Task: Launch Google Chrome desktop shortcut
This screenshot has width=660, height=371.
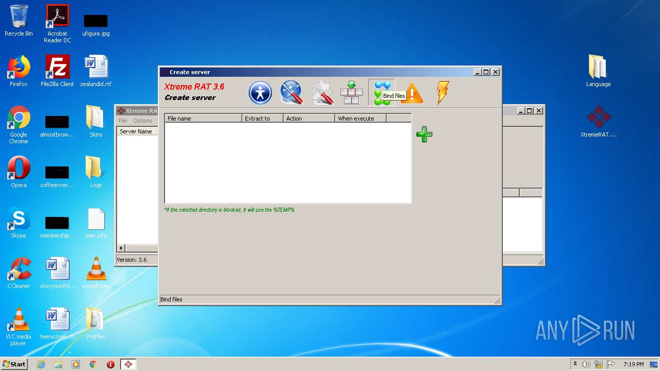Action: click(19, 125)
